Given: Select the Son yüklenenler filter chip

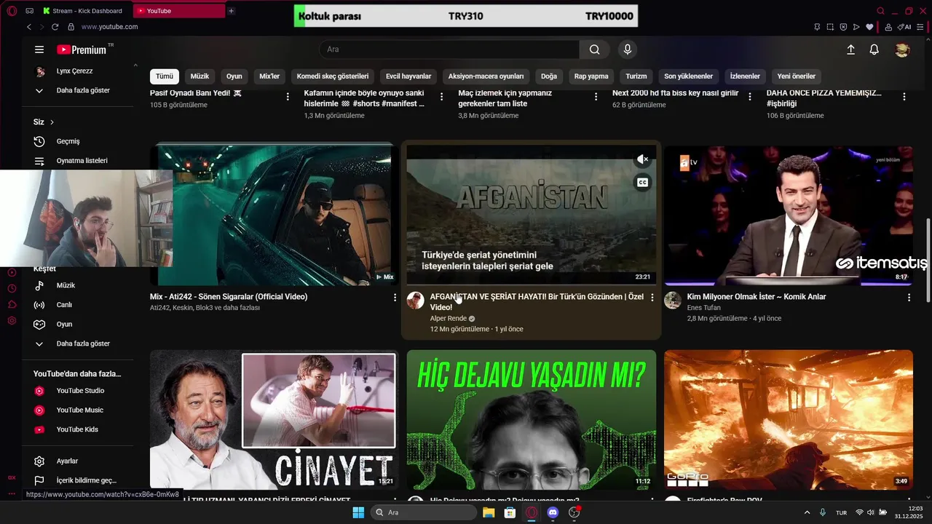Looking at the screenshot, I should click(688, 76).
